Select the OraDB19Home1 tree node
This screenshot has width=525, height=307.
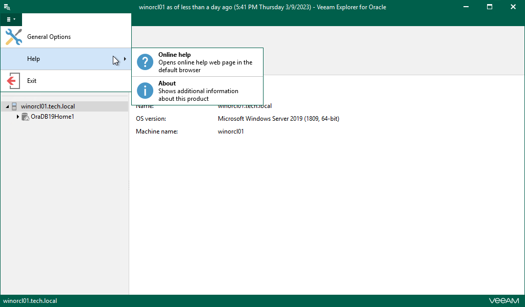52,117
